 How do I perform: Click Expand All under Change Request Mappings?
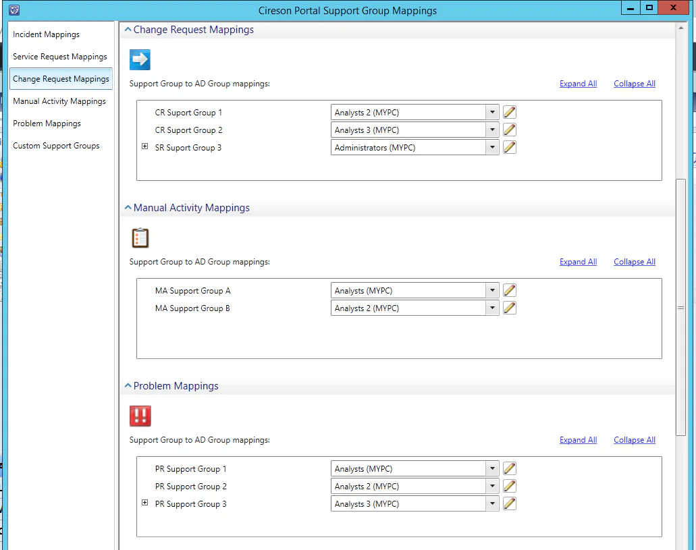point(578,84)
